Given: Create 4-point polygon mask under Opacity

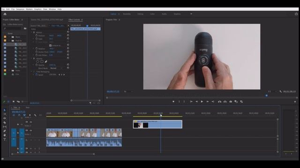Looking at the screenshot, I should 42,62.
